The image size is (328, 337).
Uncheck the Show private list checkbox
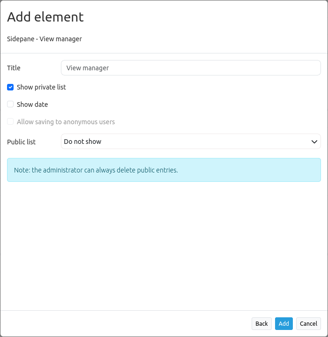coord(10,87)
